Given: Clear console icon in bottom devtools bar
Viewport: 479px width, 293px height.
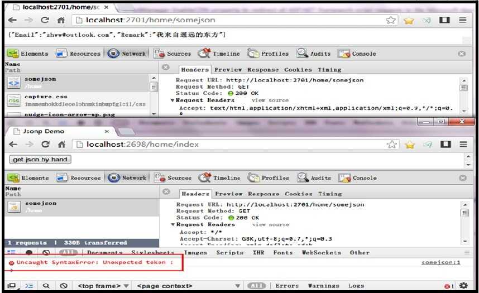Looking at the screenshot, I should click(x=64, y=286).
